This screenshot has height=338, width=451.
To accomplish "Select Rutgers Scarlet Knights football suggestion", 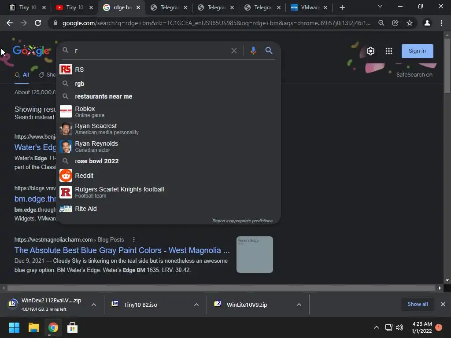I will pyautogui.click(x=169, y=192).
